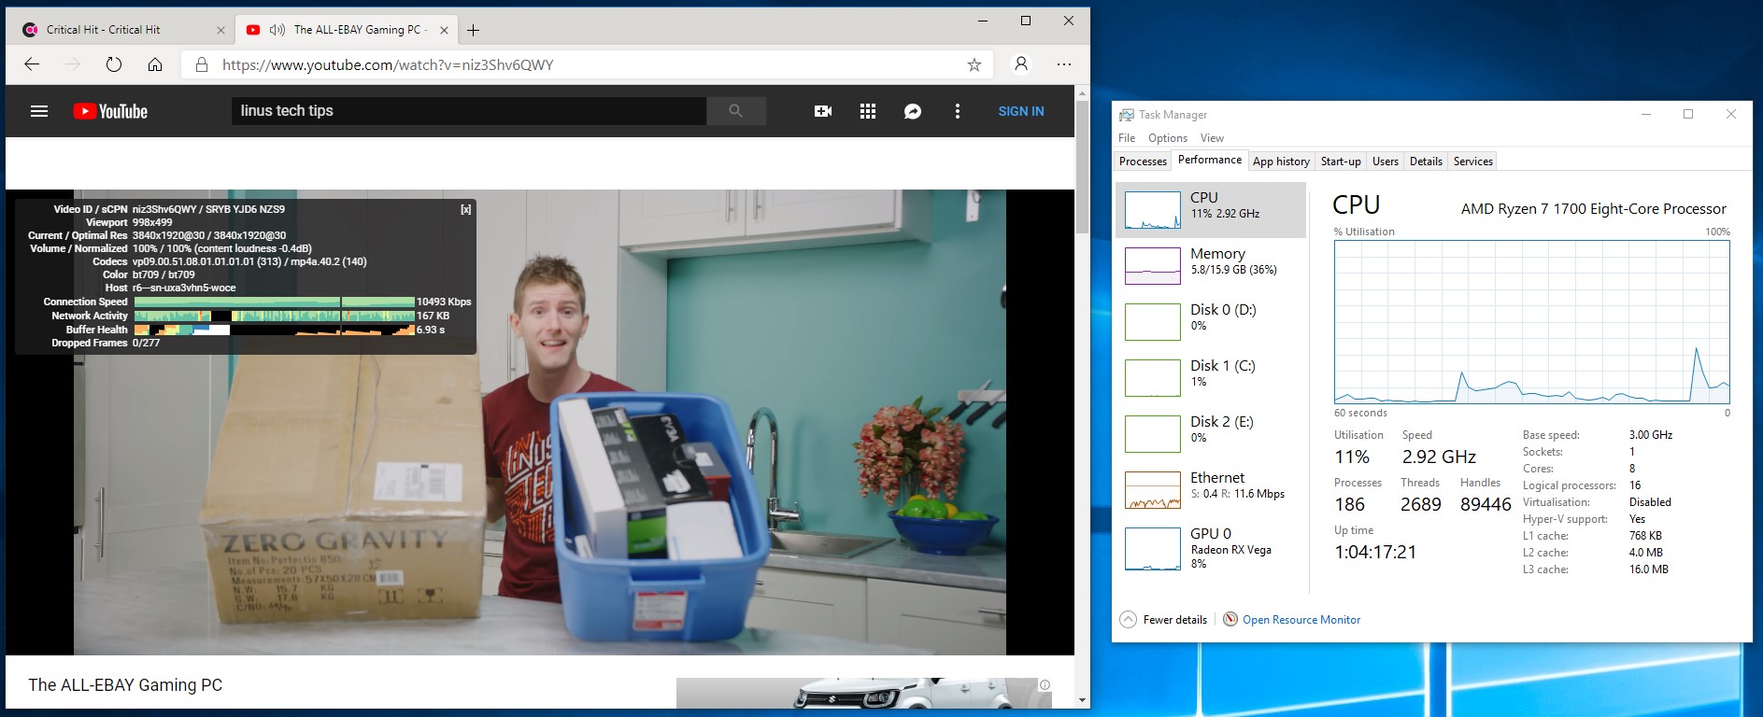1763x717 pixels.
Task: Click the SIGN IN link
Action: (1020, 111)
